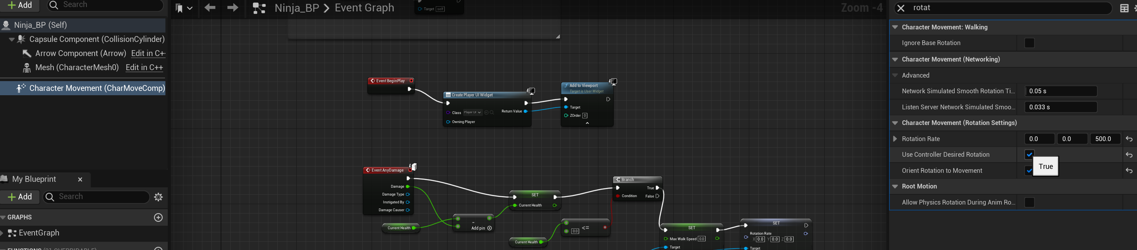Click the Max Walk Speed value field

click(x=702, y=239)
